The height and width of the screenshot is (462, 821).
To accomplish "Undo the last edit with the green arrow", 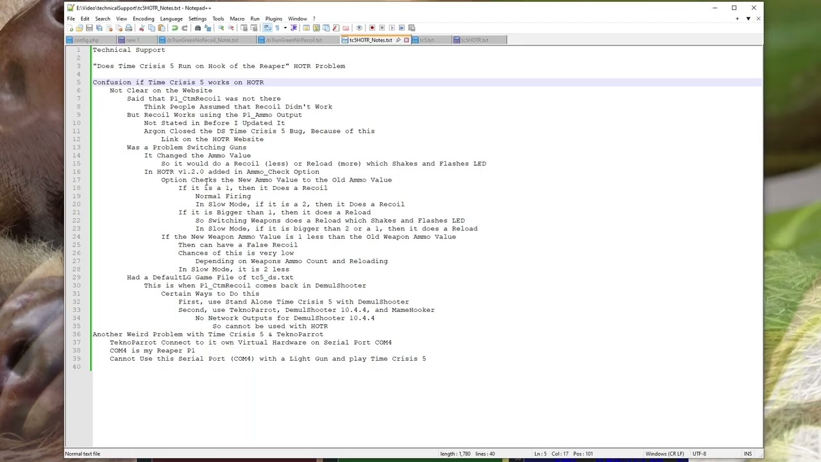I will [175, 28].
